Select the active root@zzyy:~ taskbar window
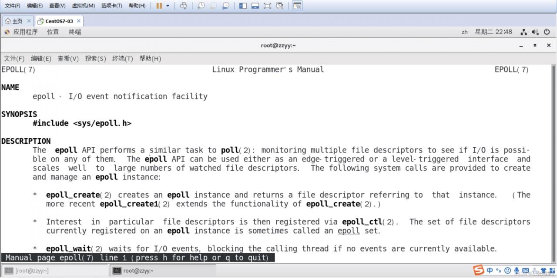The height and width of the screenshot is (278, 557). (163, 271)
